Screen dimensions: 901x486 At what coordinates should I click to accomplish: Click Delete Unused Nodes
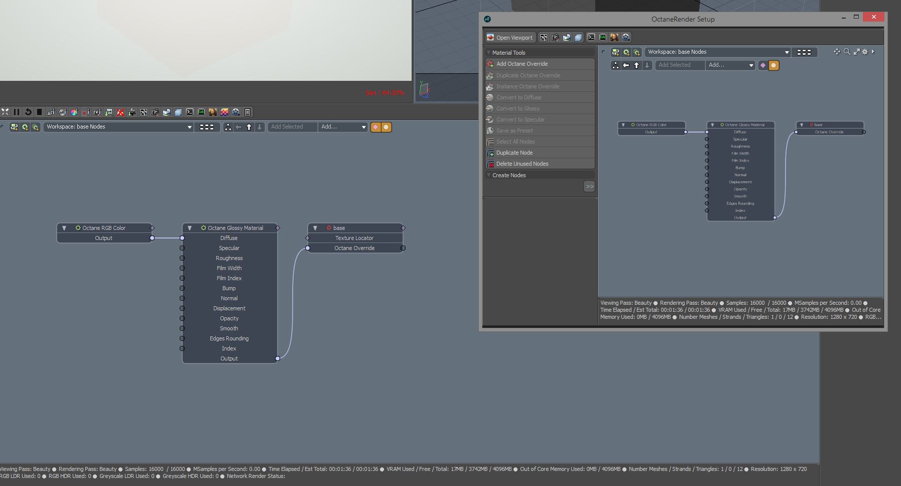[540, 164]
